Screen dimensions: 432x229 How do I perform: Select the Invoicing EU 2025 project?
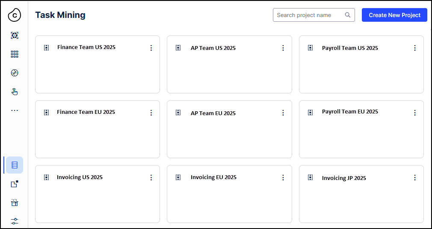click(x=213, y=177)
